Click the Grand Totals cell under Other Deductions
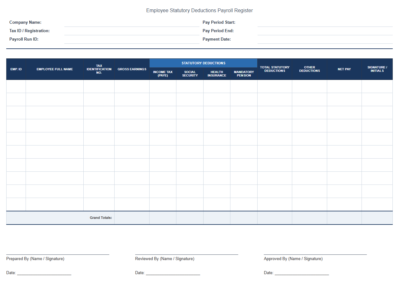Screen dimensions: 399x286 [310, 218]
